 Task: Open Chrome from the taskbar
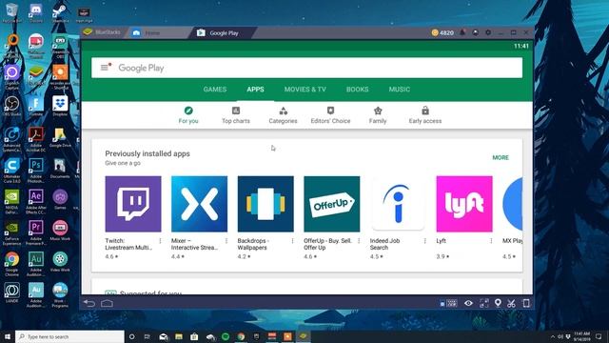pos(241,336)
